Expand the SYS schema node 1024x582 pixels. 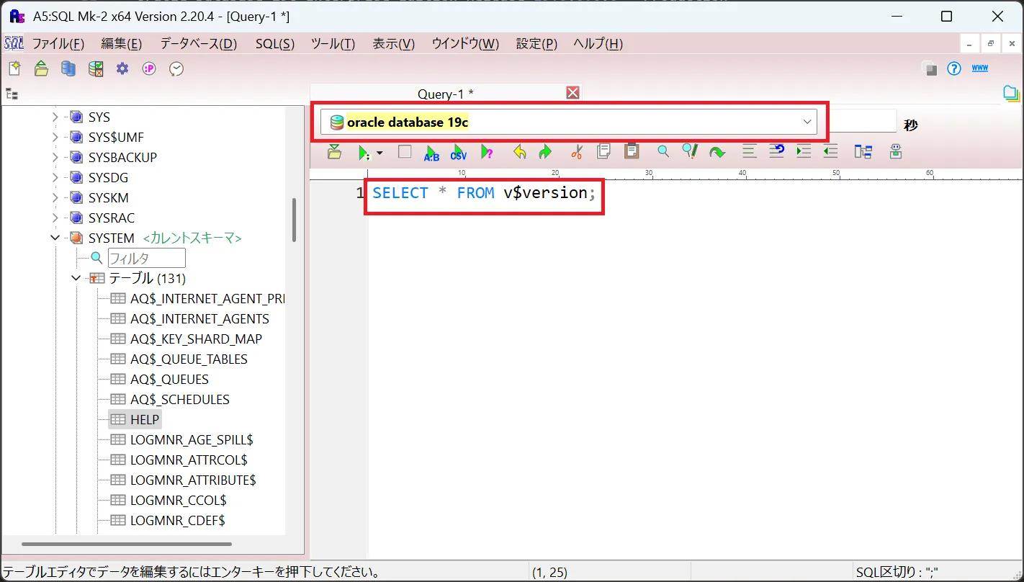coord(55,117)
